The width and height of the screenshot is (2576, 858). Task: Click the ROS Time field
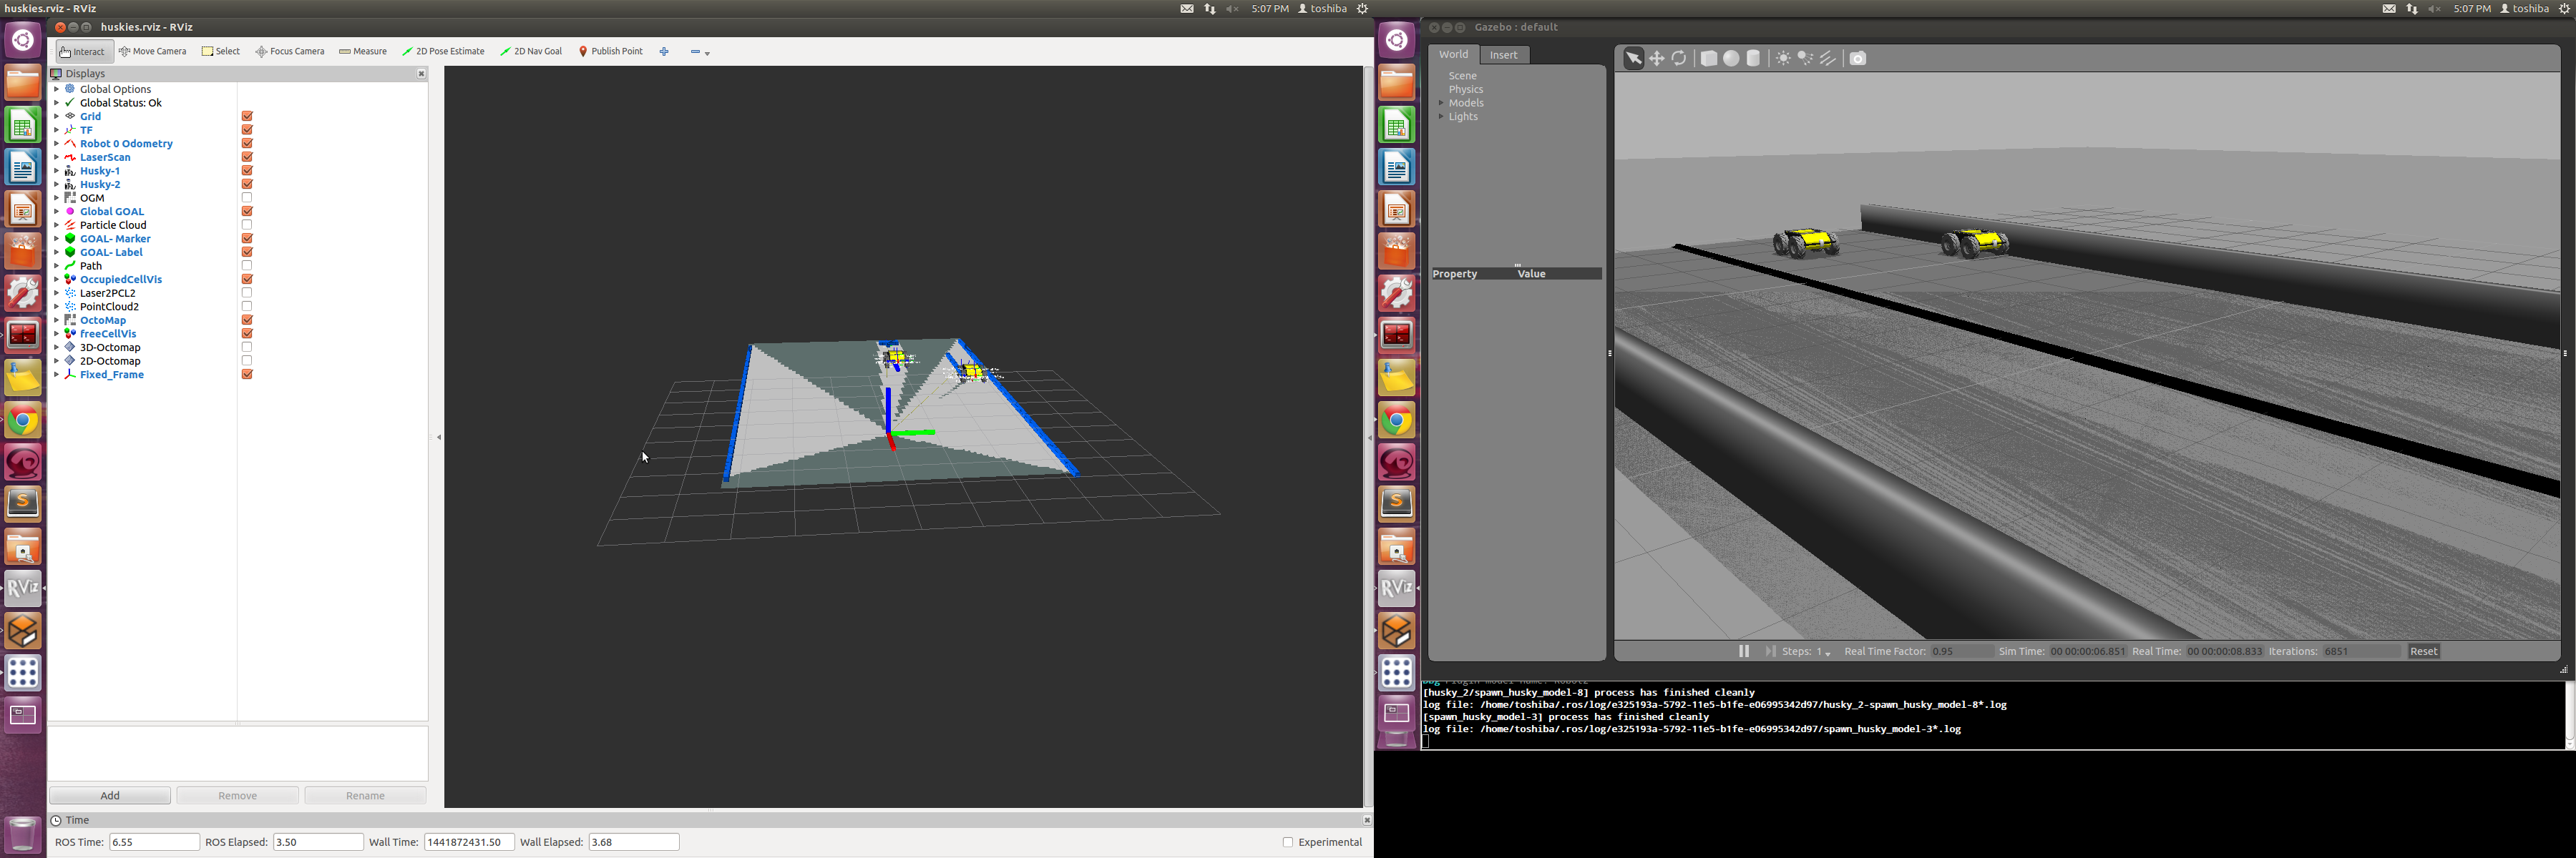click(x=154, y=842)
